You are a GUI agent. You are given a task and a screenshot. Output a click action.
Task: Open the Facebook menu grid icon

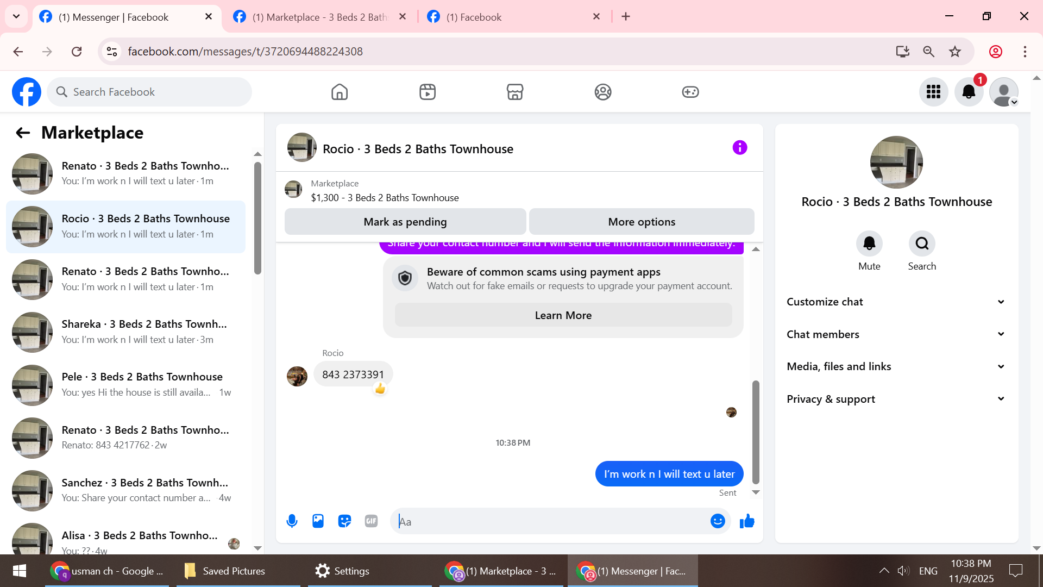click(934, 92)
